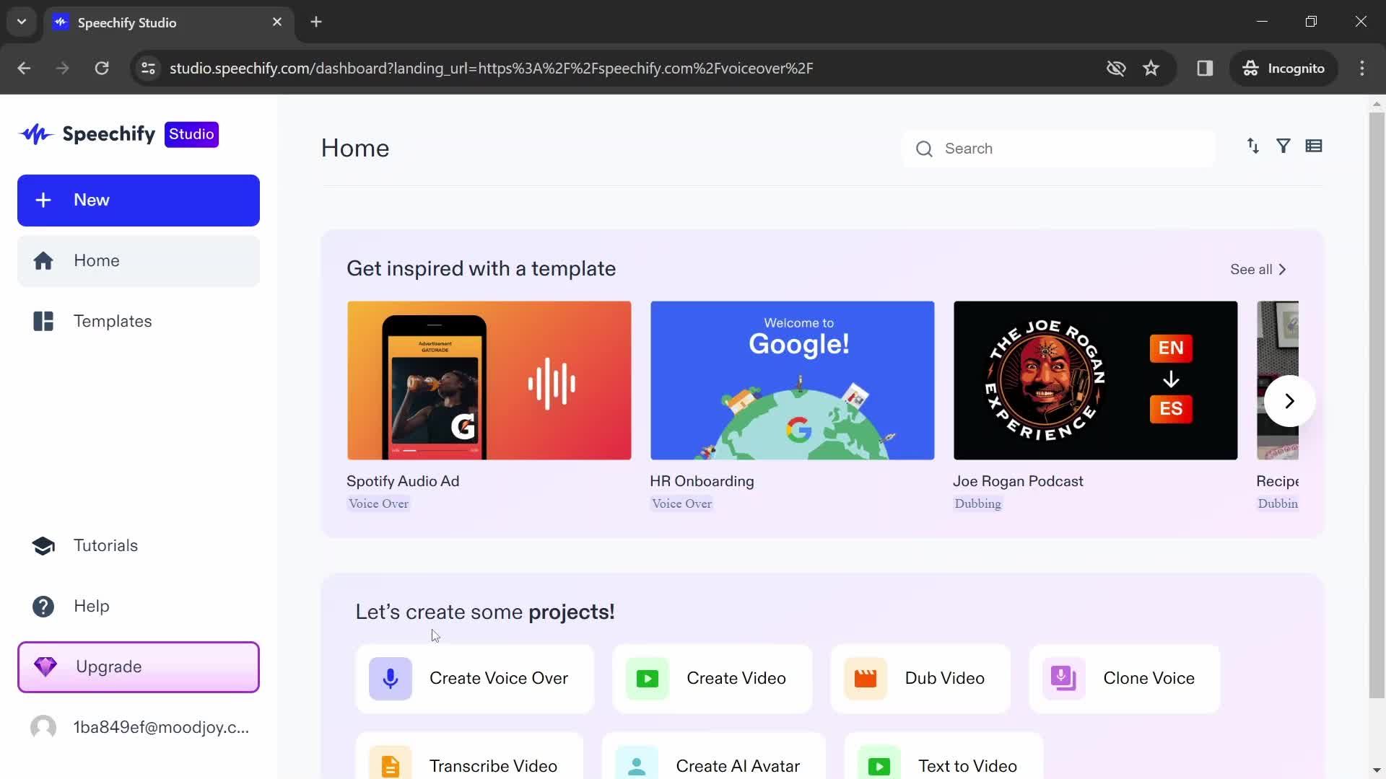This screenshot has width=1386, height=779.
Task: Click the person icon for Create AI Avatar
Action: point(637,765)
